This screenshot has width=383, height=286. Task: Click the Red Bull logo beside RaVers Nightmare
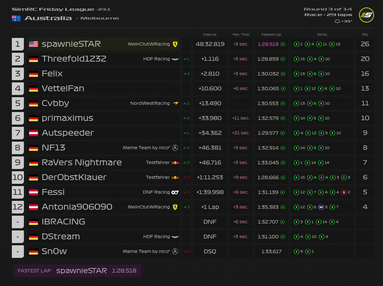point(175,162)
